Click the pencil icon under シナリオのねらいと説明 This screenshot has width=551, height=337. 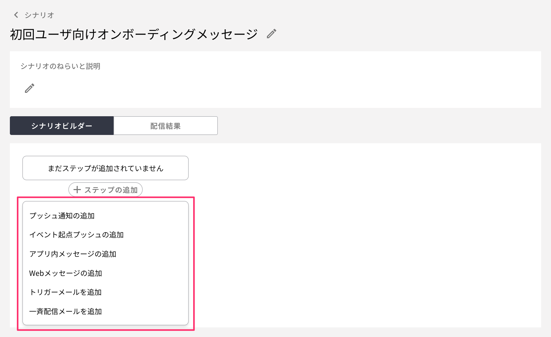point(30,88)
